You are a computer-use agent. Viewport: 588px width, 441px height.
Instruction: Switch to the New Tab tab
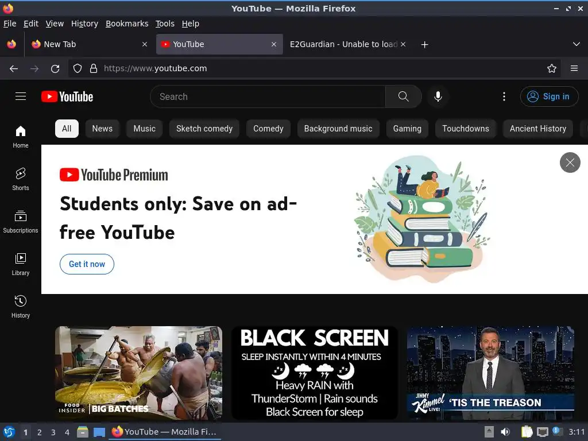point(89,44)
